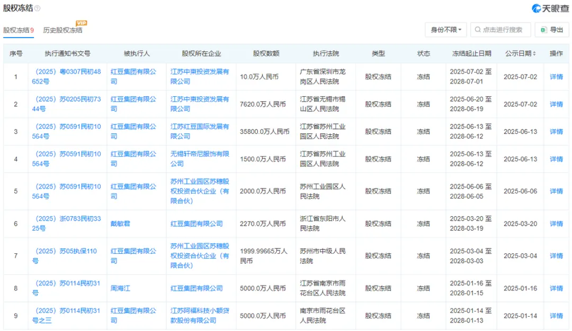Click the search magnifier icon
This screenshot has width=572, height=331.
(x=478, y=30)
